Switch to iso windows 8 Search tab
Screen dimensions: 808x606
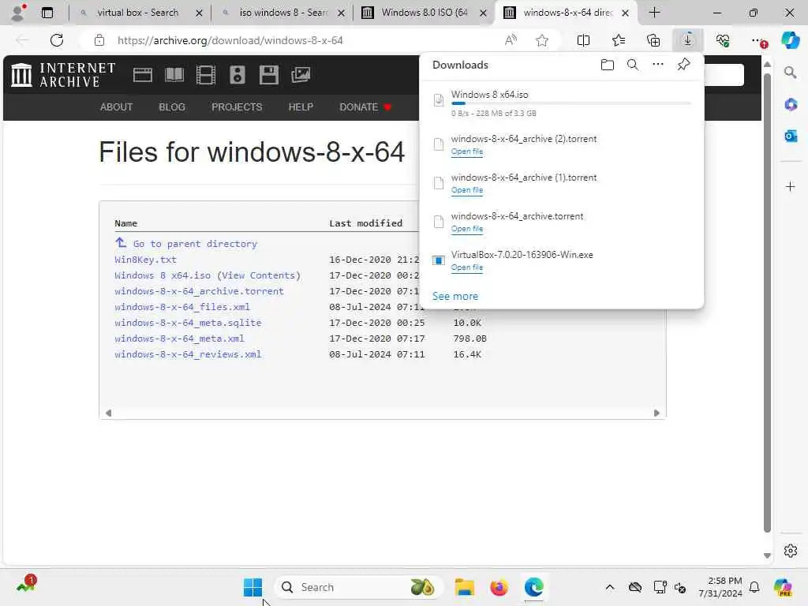[282, 13]
